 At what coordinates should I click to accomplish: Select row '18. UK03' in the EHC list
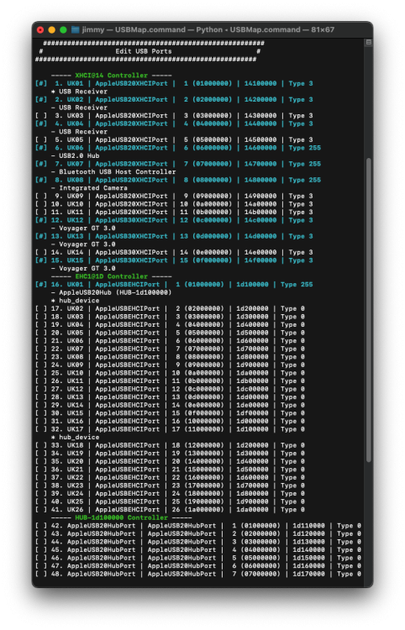170,317
